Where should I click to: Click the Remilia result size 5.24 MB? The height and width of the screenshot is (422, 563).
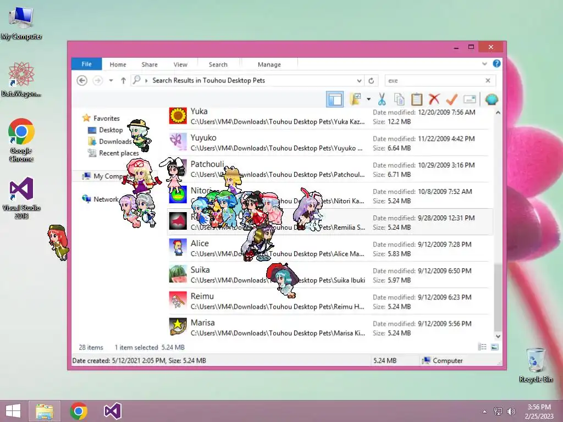[399, 227]
